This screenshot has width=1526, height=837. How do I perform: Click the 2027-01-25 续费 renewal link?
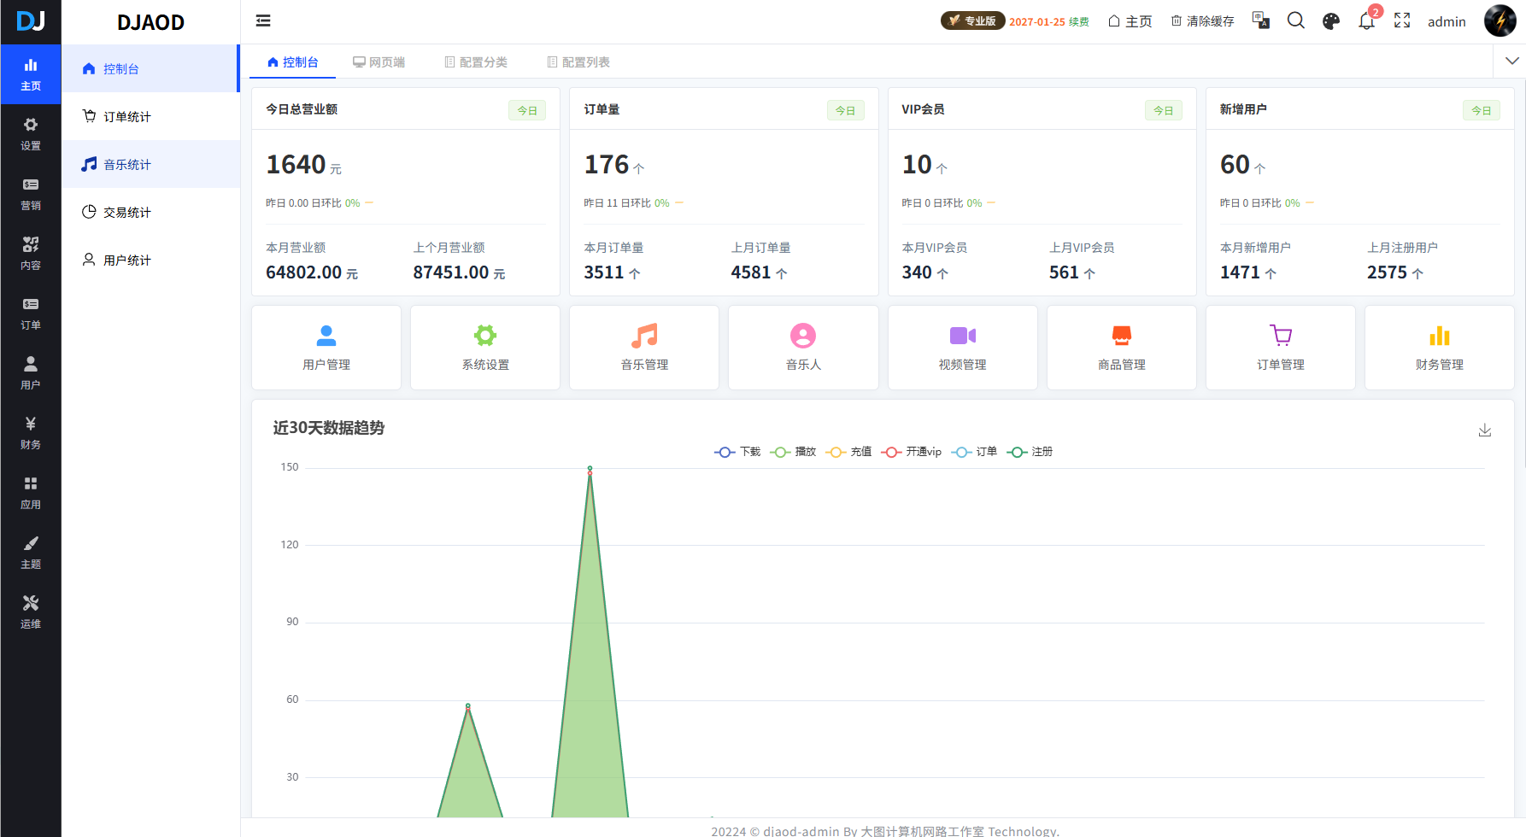[1049, 21]
